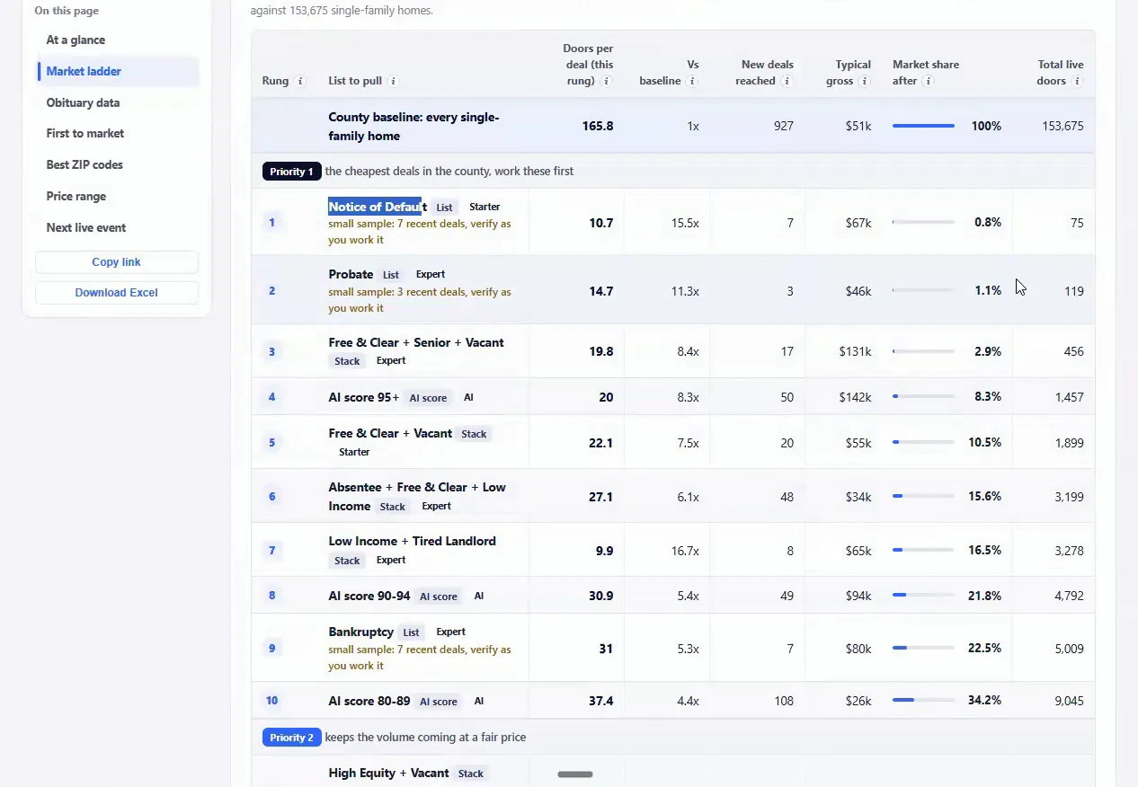This screenshot has height=787, width=1138.
Task: Click the horizontal scrollbar thumb below the table
Action: coord(575,774)
